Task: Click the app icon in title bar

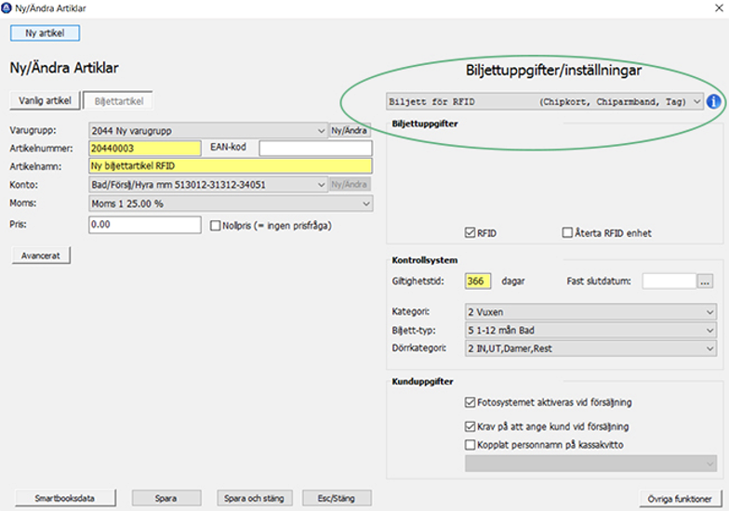Action: click(x=6, y=7)
